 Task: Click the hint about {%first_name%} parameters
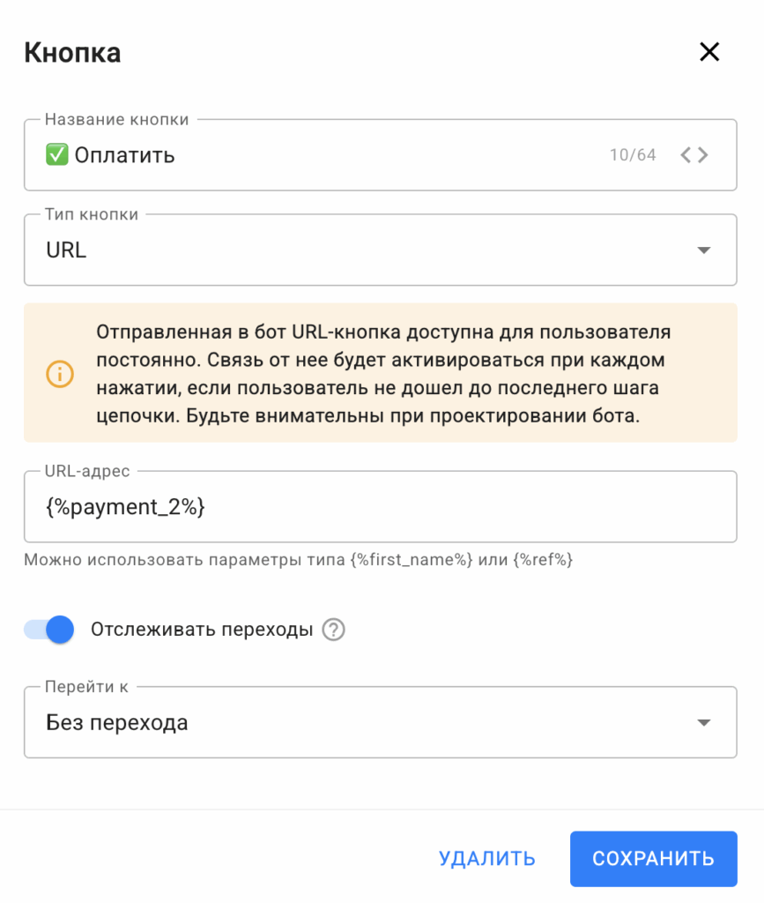point(298,559)
